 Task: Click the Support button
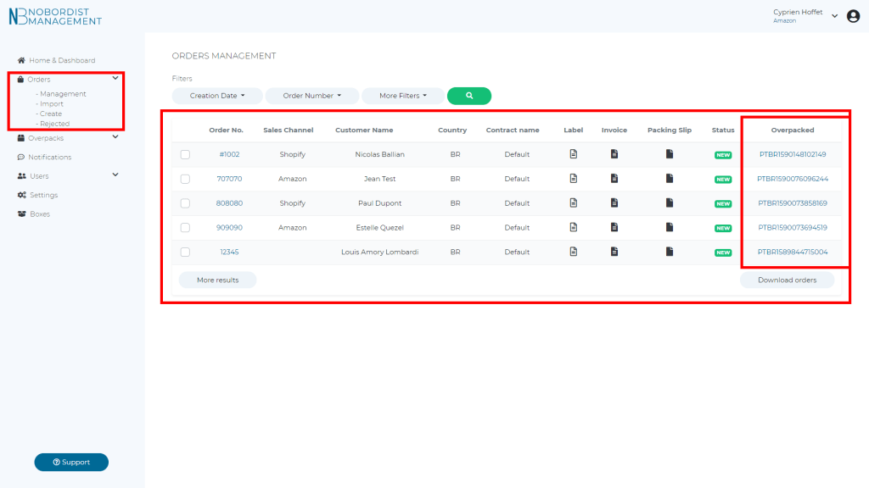[71, 462]
